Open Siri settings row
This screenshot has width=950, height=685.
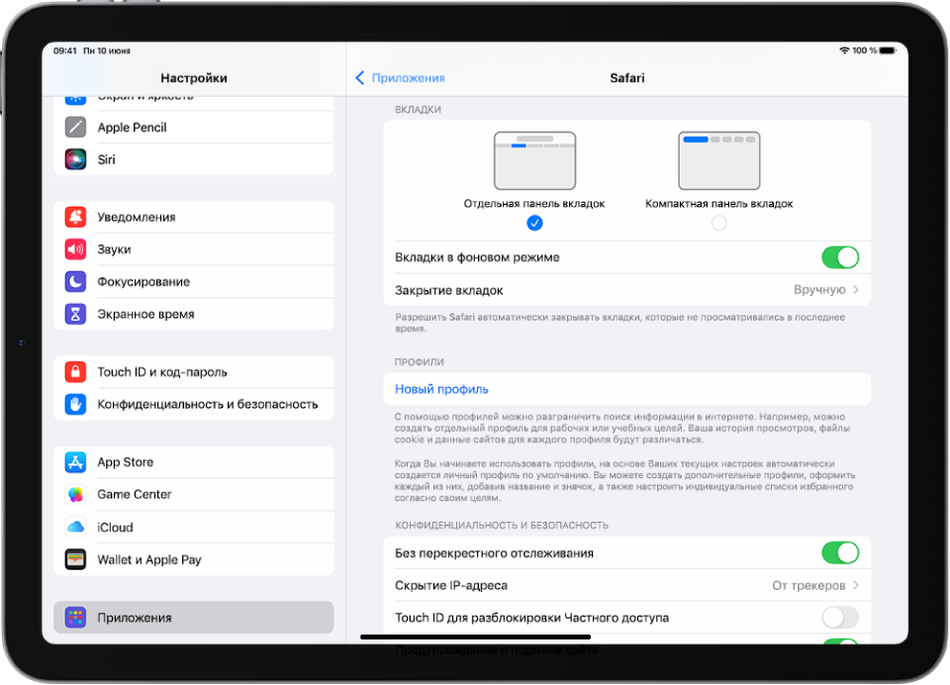[193, 159]
